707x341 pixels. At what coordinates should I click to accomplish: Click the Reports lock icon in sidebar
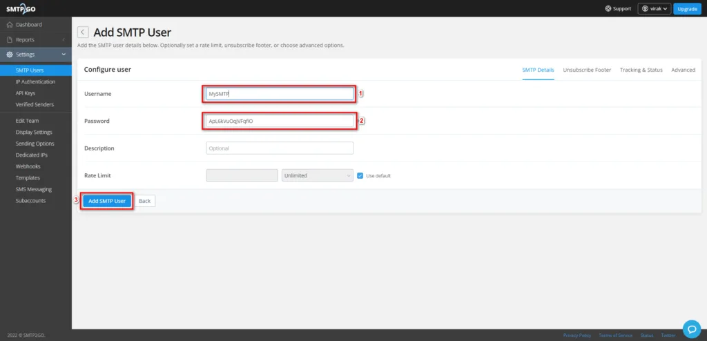click(10, 40)
